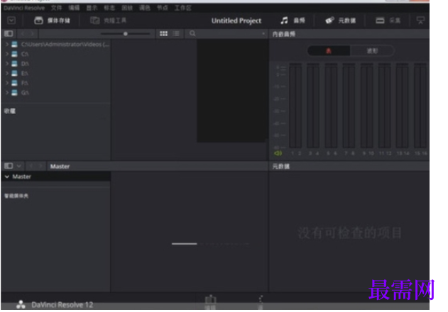Open the 克隆工具 clone tool
The height and width of the screenshot is (312, 448).
108,21
